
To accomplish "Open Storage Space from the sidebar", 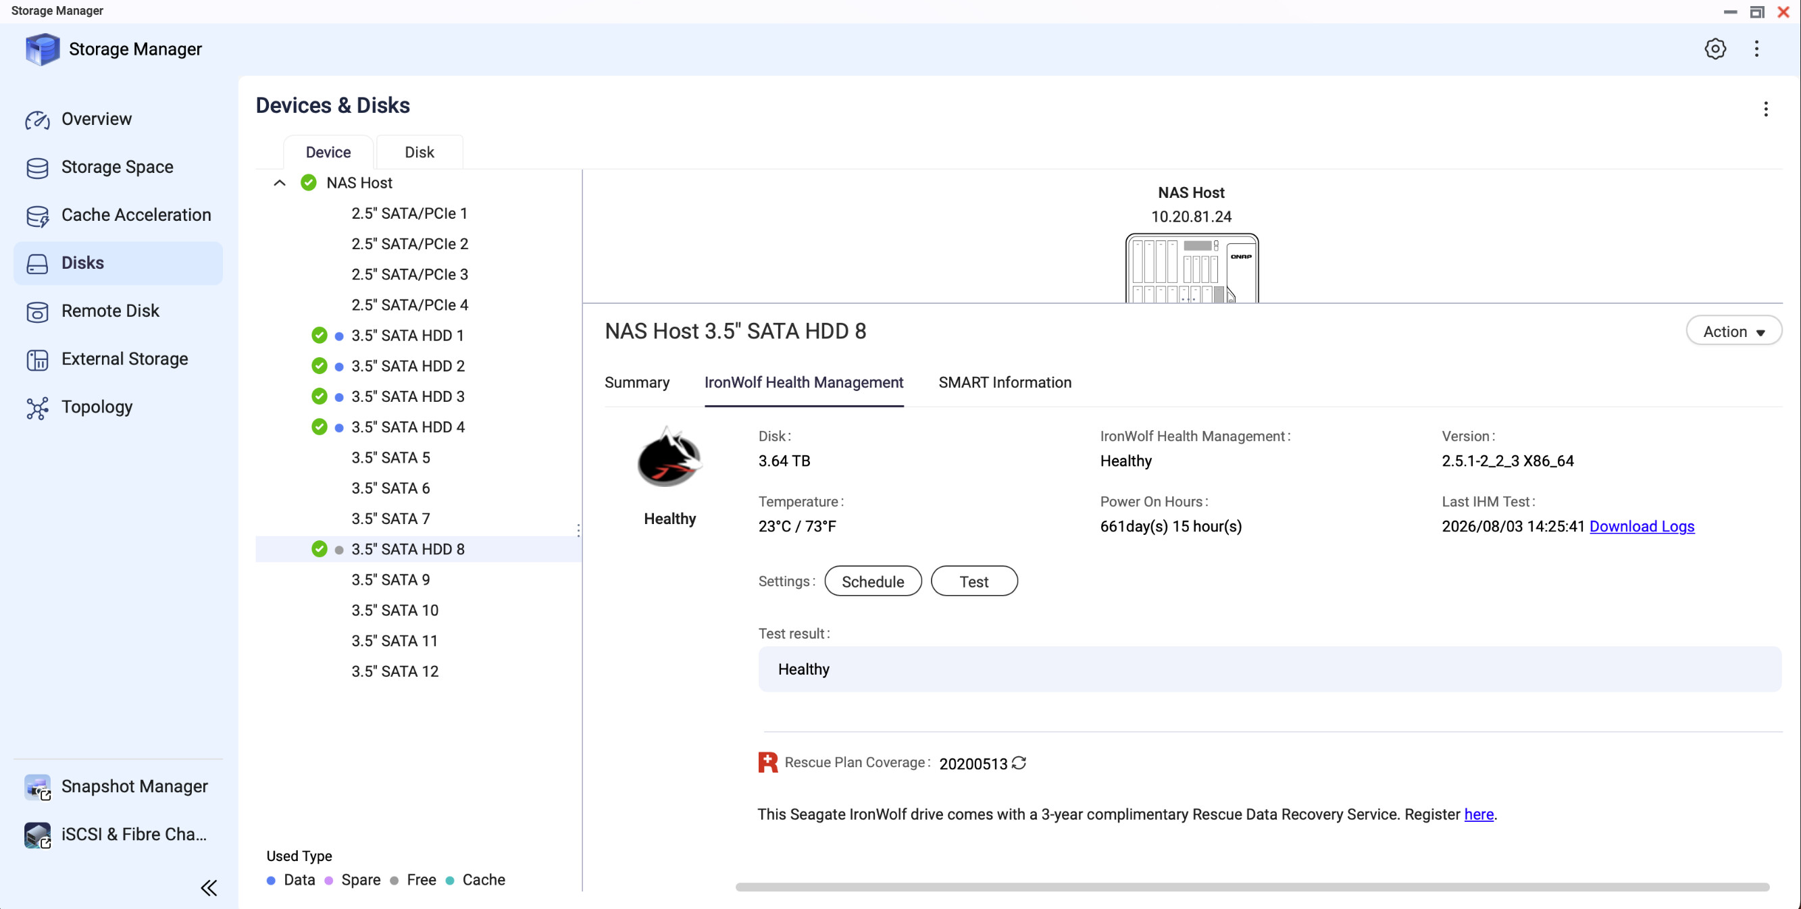I will pos(118,167).
